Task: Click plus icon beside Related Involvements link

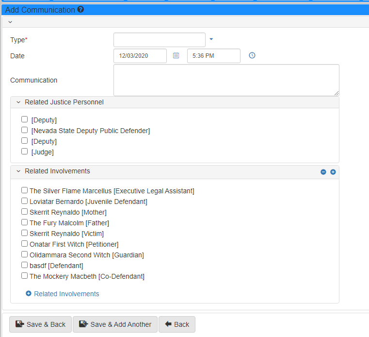Action: coord(29,294)
